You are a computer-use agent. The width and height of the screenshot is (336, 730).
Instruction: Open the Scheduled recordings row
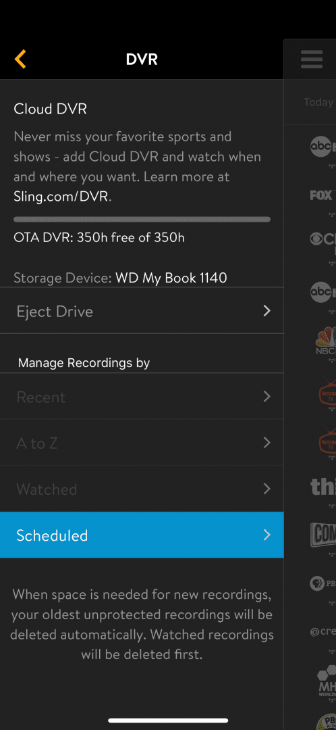pos(142,535)
